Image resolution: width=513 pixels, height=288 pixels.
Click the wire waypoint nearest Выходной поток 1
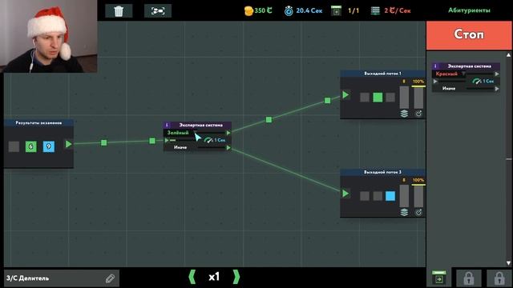point(328,101)
